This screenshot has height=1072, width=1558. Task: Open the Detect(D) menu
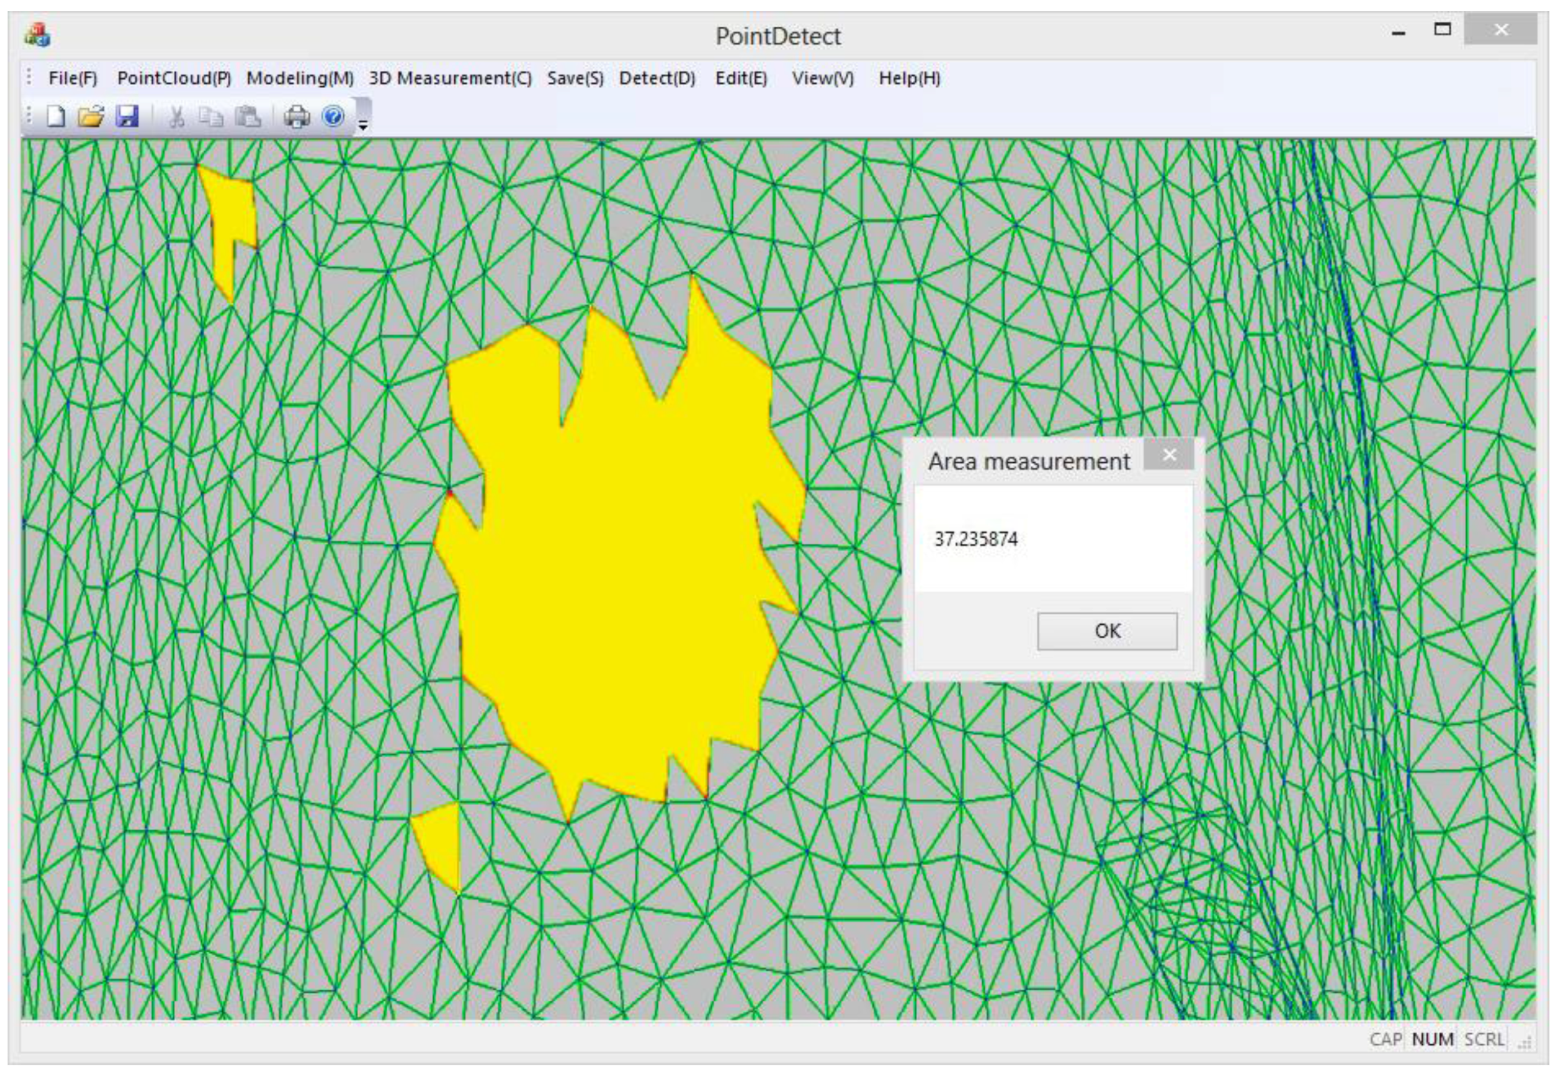657,79
